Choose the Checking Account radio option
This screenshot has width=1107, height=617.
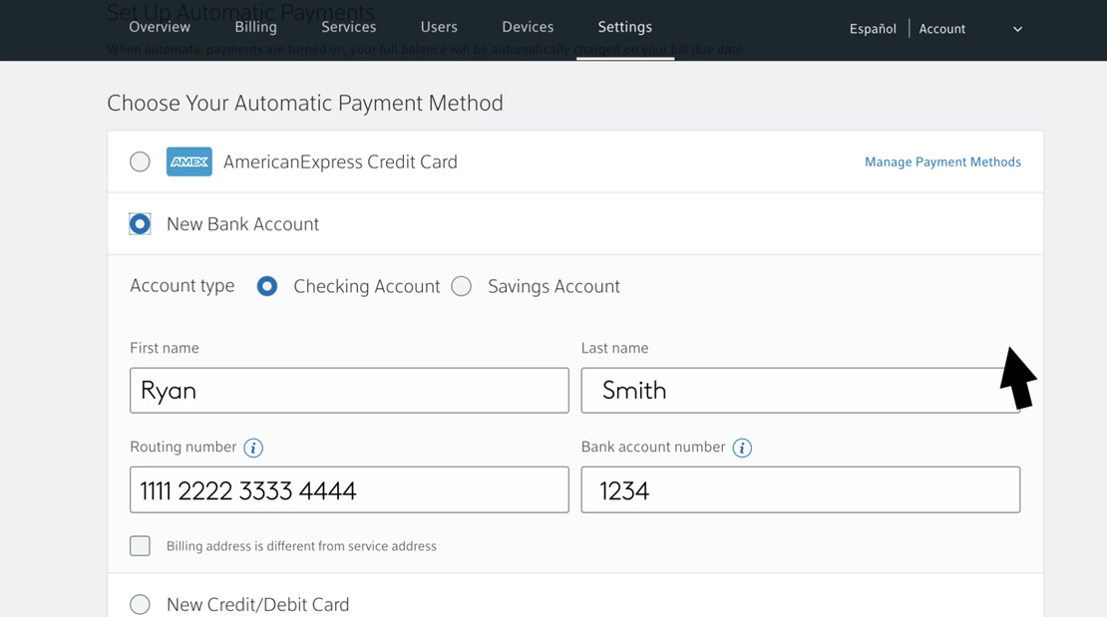pyautogui.click(x=267, y=286)
